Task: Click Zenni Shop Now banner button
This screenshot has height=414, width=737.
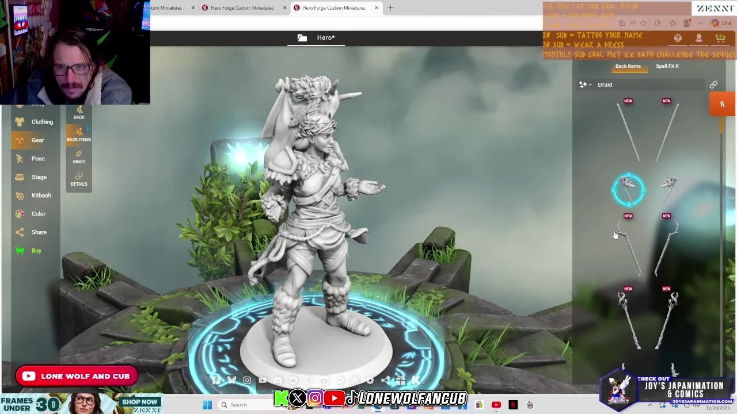Action: 140,402
